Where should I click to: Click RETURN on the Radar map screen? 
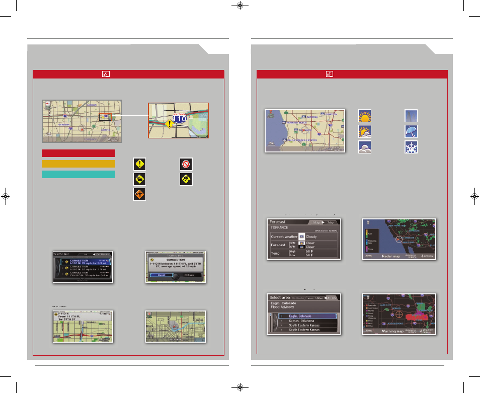(x=428, y=256)
